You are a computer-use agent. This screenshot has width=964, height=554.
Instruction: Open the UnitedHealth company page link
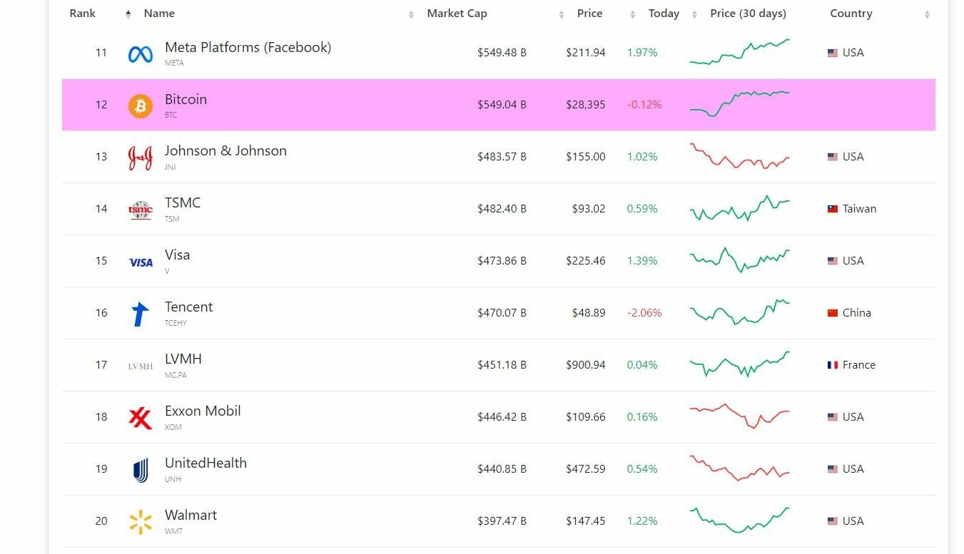(x=206, y=463)
